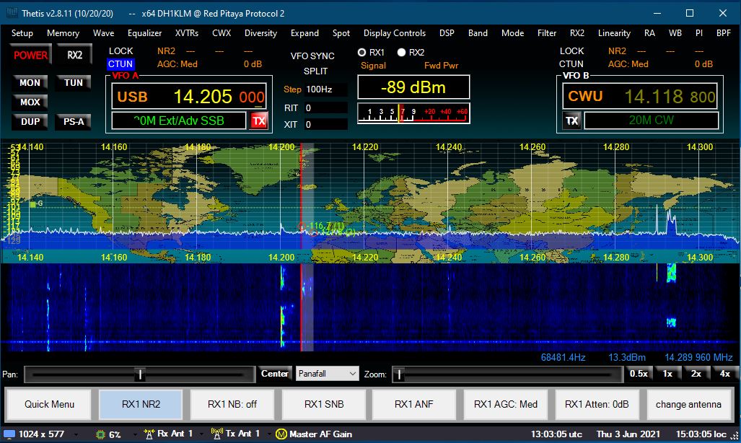Image resolution: width=741 pixels, height=443 pixels.
Task: Click the TX icon in VFO B
Action: [x=572, y=120]
